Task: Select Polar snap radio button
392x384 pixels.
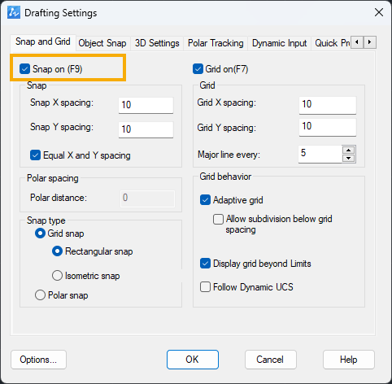Action: pyautogui.click(x=40, y=295)
